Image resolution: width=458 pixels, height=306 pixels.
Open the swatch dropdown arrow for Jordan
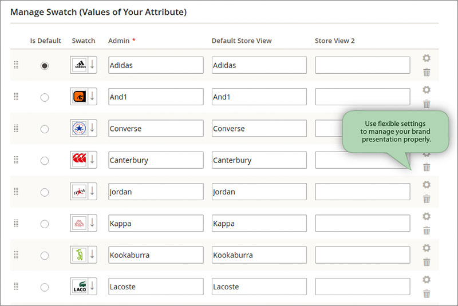tap(92, 192)
